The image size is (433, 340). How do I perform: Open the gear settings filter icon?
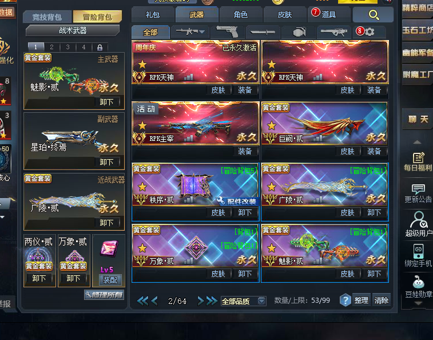370,32
